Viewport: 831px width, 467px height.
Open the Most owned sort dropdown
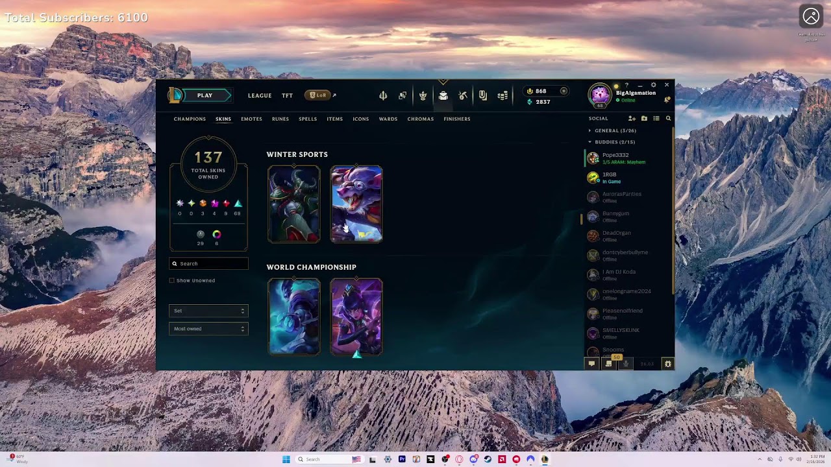pos(208,329)
